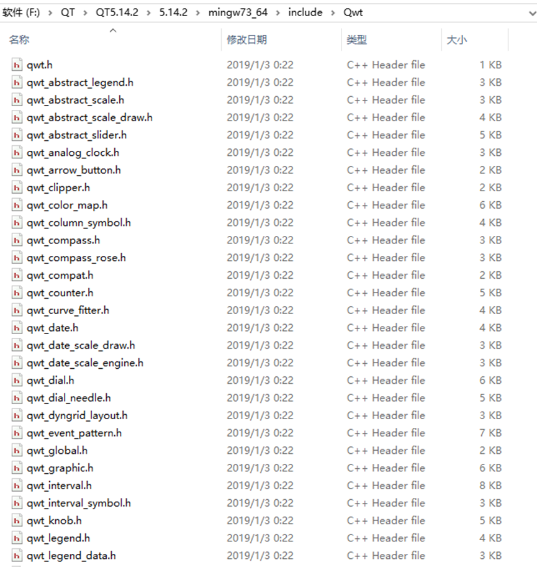Viewport: 537px width, 570px height.
Task: Click the file icon of qwt_dial.h
Action: pos(16,380)
